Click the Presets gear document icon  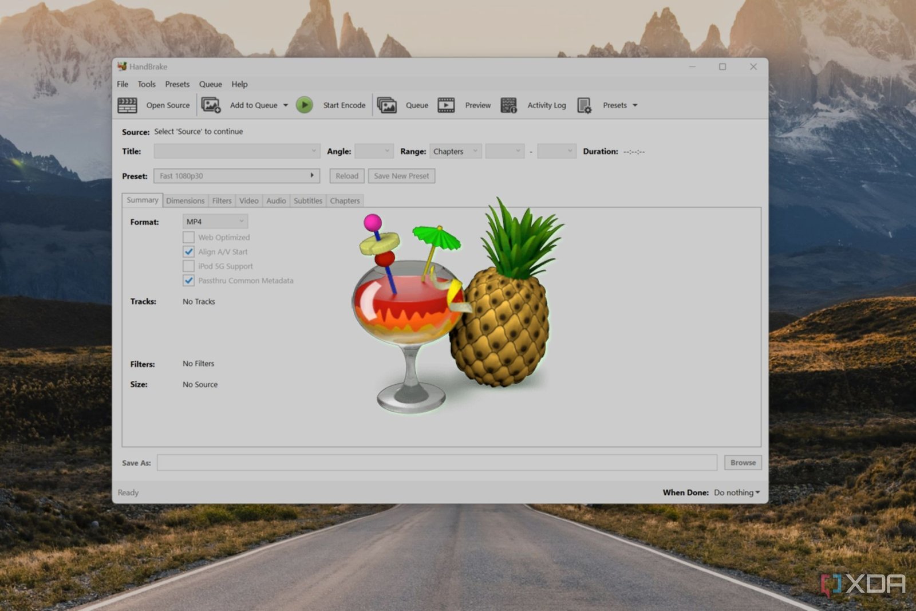point(584,105)
